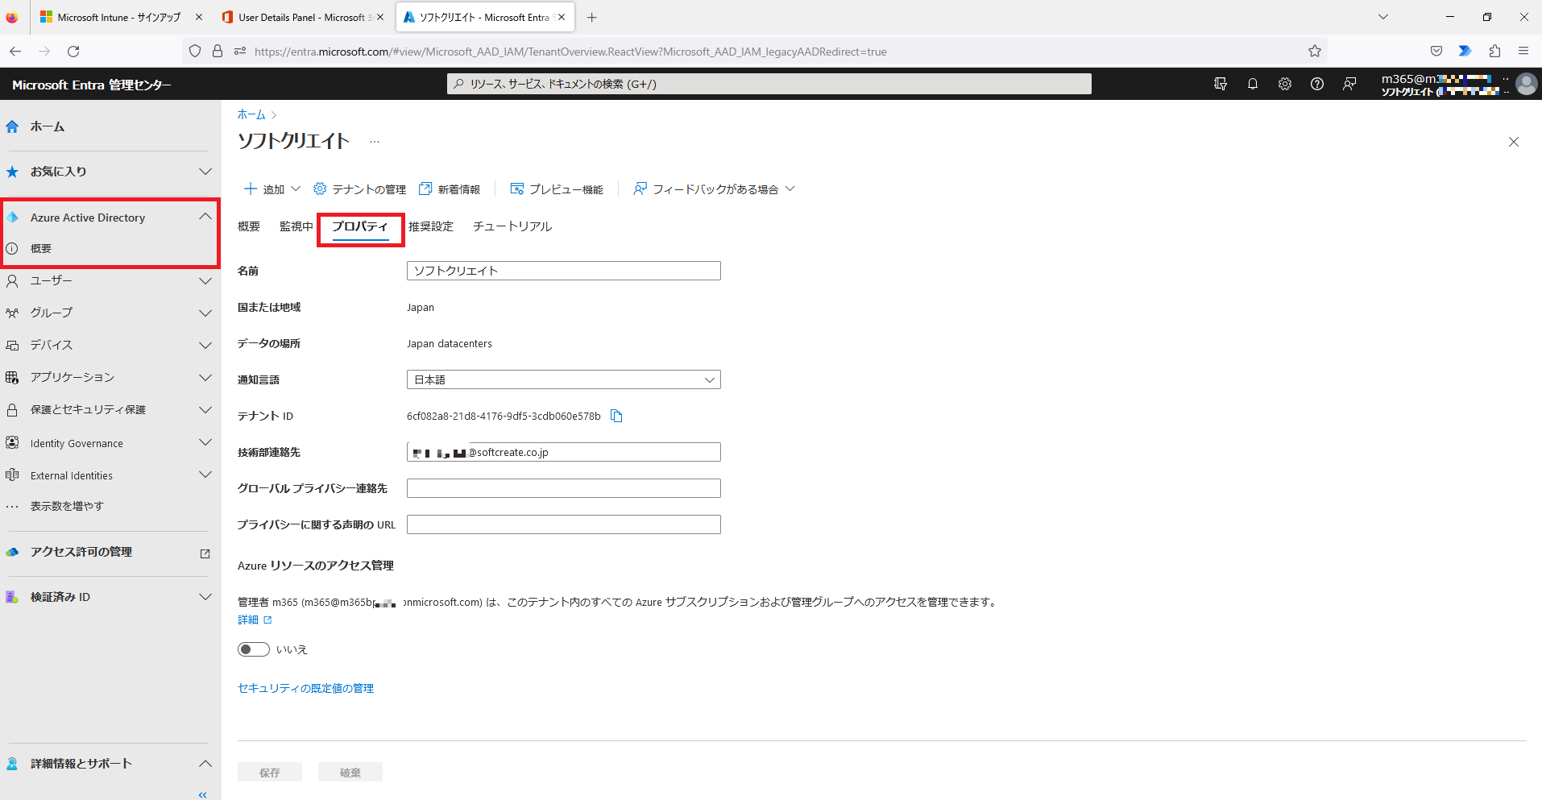Screen dimensions: 1542x800
Task: Open the Add dropdown menu
Action: tap(272, 189)
